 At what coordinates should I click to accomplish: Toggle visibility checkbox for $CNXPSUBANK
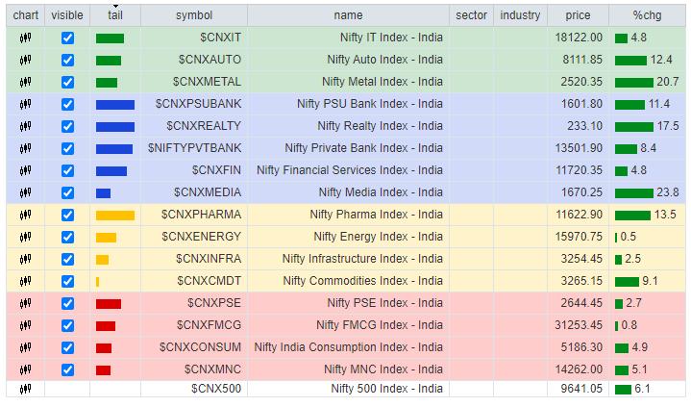[67, 104]
